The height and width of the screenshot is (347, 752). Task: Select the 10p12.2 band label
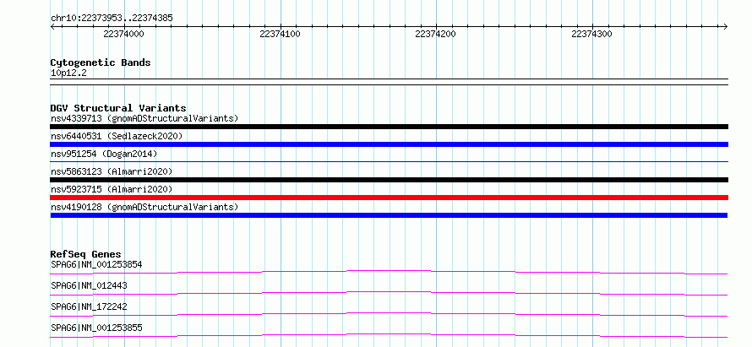click(x=68, y=73)
